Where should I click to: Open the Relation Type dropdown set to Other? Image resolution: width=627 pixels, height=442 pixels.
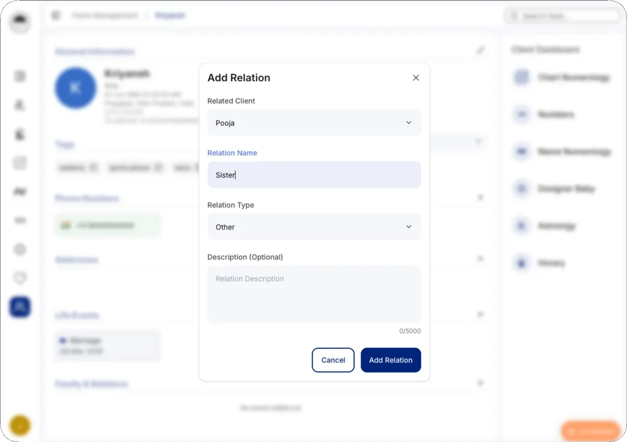point(314,227)
